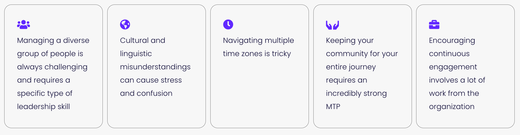The width and height of the screenshot is (520, 135).
Task: Click the briefcase icon above Encouraging
Action: (434, 25)
